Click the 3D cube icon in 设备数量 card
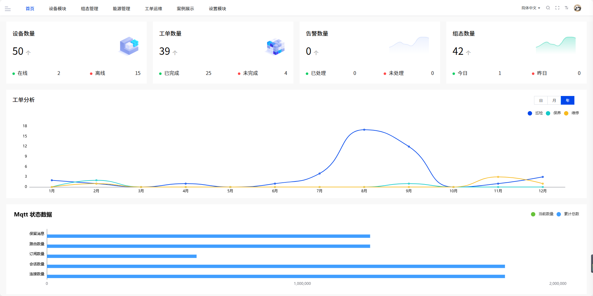The image size is (593, 296). [129, 46]
